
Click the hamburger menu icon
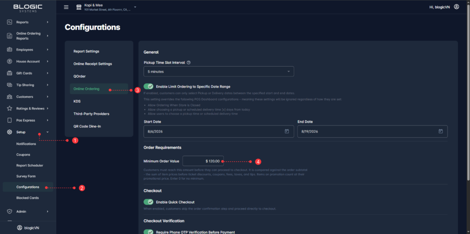coord(66,7)
